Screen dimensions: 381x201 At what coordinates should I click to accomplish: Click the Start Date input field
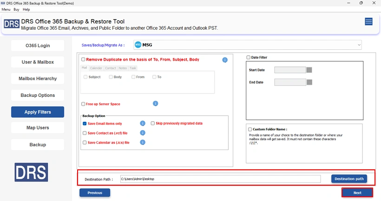[290, 70]
